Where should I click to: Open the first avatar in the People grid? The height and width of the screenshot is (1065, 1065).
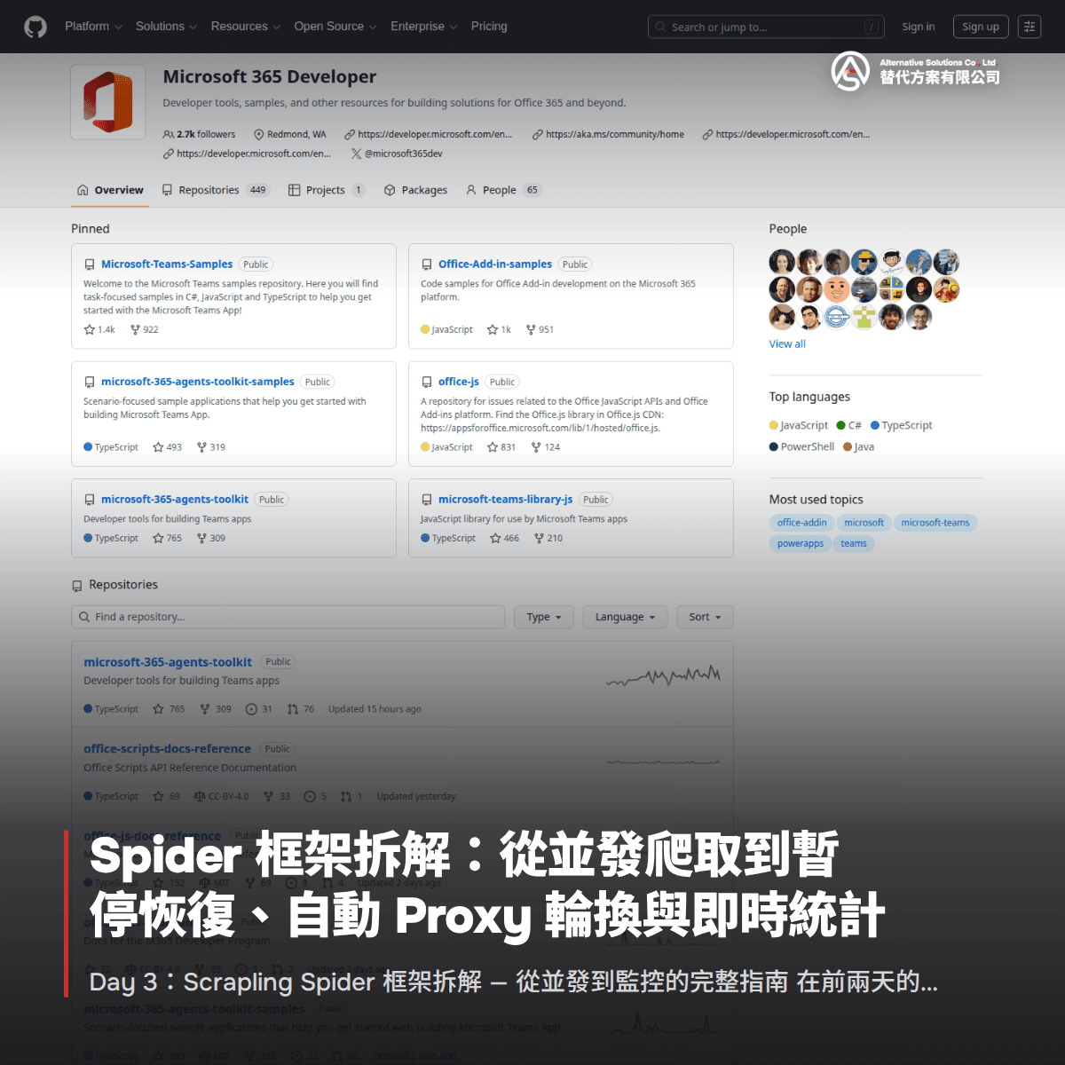coord(782,262)
